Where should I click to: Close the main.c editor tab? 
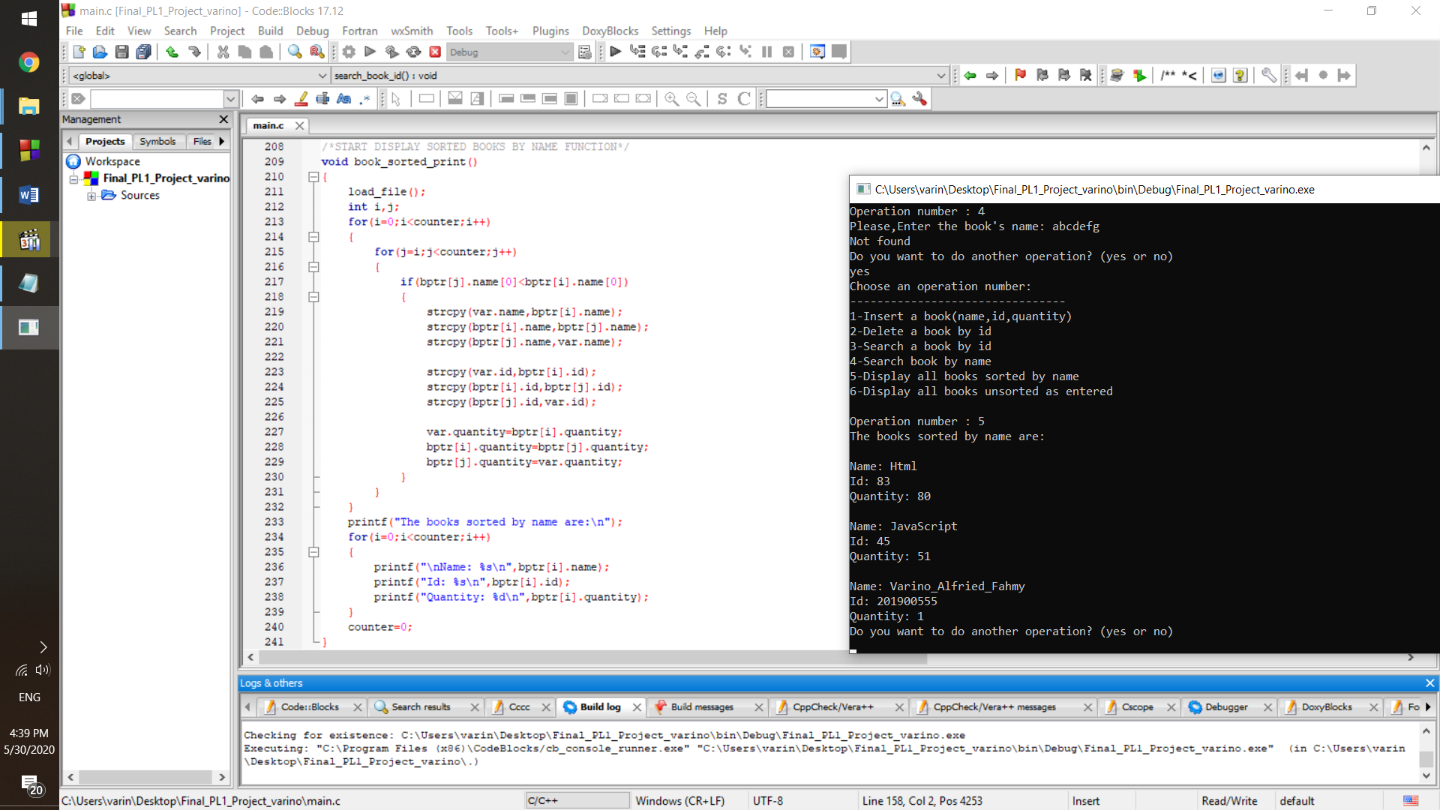click(x=299, y=125)
